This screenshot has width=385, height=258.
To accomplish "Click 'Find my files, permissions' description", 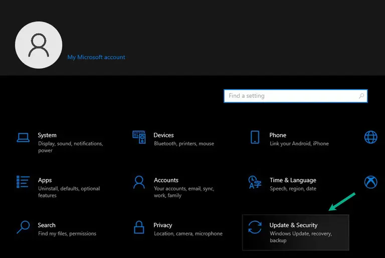I will click(x=67, y=233).
